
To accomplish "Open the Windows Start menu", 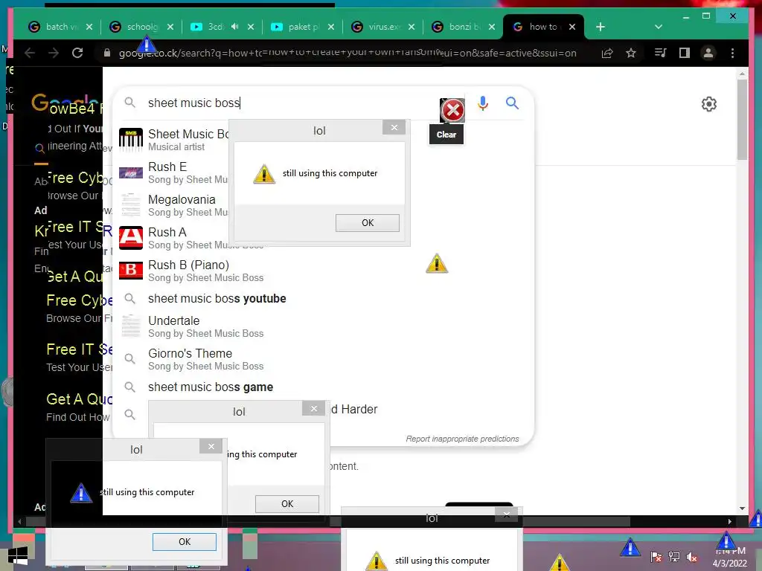I will point(18,557).
